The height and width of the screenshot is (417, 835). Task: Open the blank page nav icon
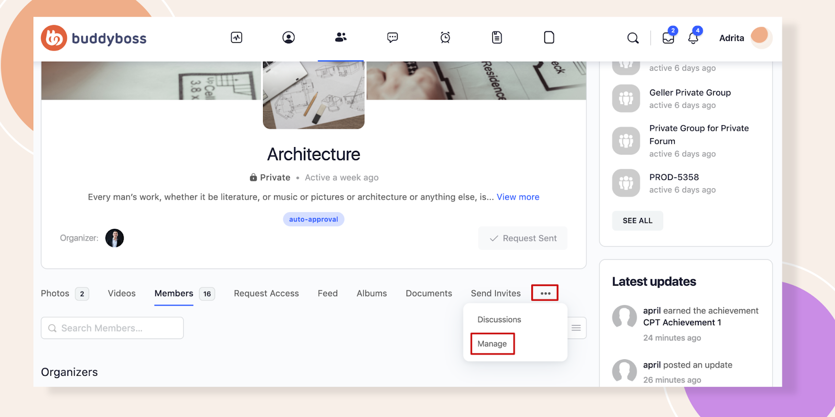click(549, 38)
